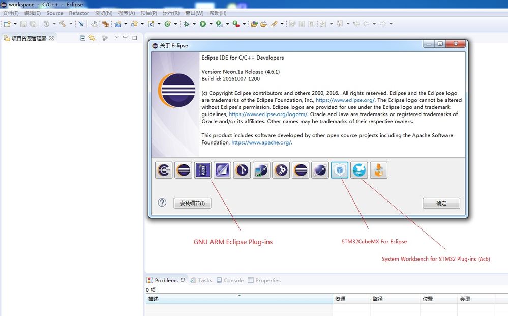Screen dimensions: 508x316
Task: Click the New C++ Class green icon
Action: point(167,24)
